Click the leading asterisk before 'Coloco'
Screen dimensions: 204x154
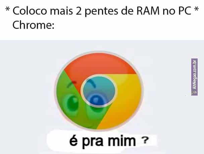(x=8, y=9)
